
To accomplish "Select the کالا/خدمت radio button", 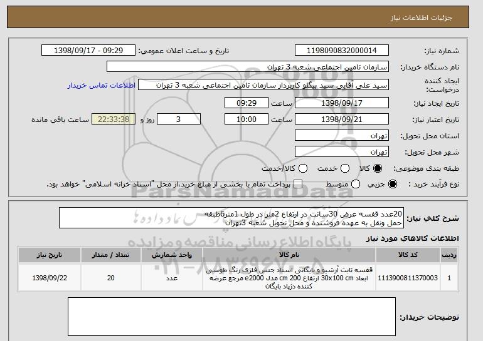I will click(x=303, y=168).
